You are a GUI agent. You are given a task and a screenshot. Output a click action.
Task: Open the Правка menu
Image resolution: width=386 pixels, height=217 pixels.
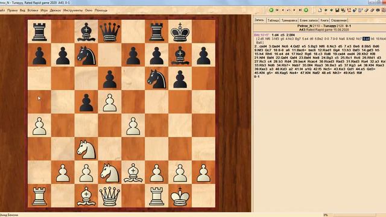(x=12, y=10)
